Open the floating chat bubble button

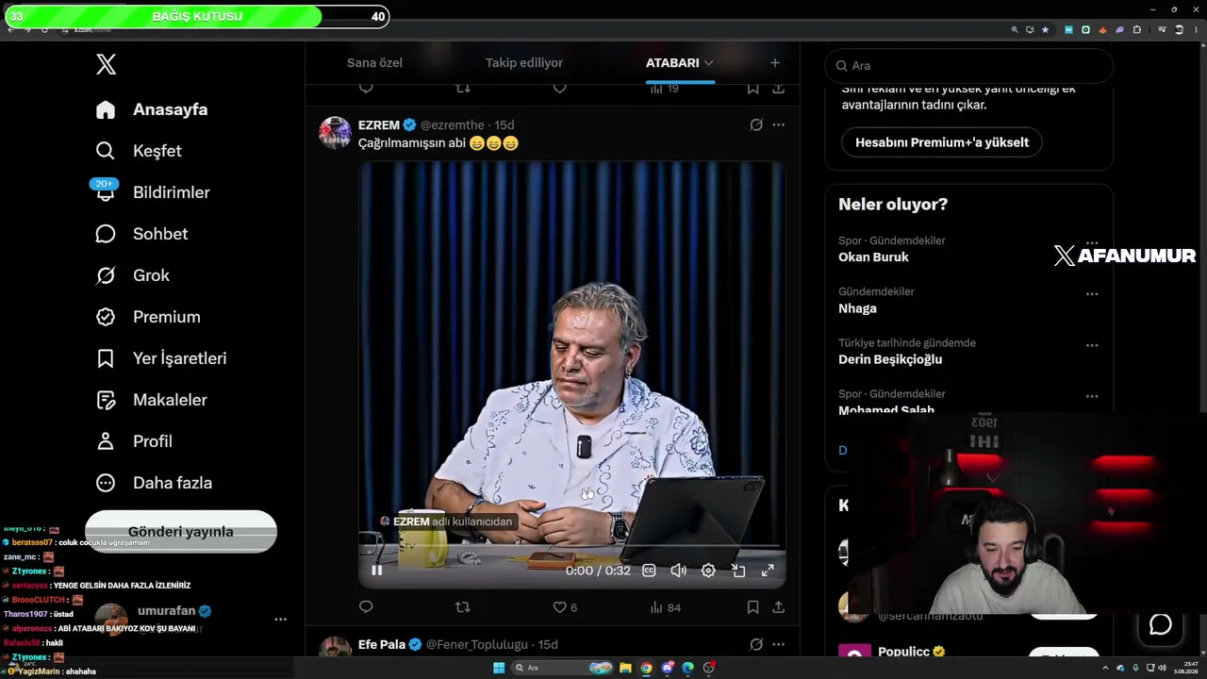coord(1160,624)
